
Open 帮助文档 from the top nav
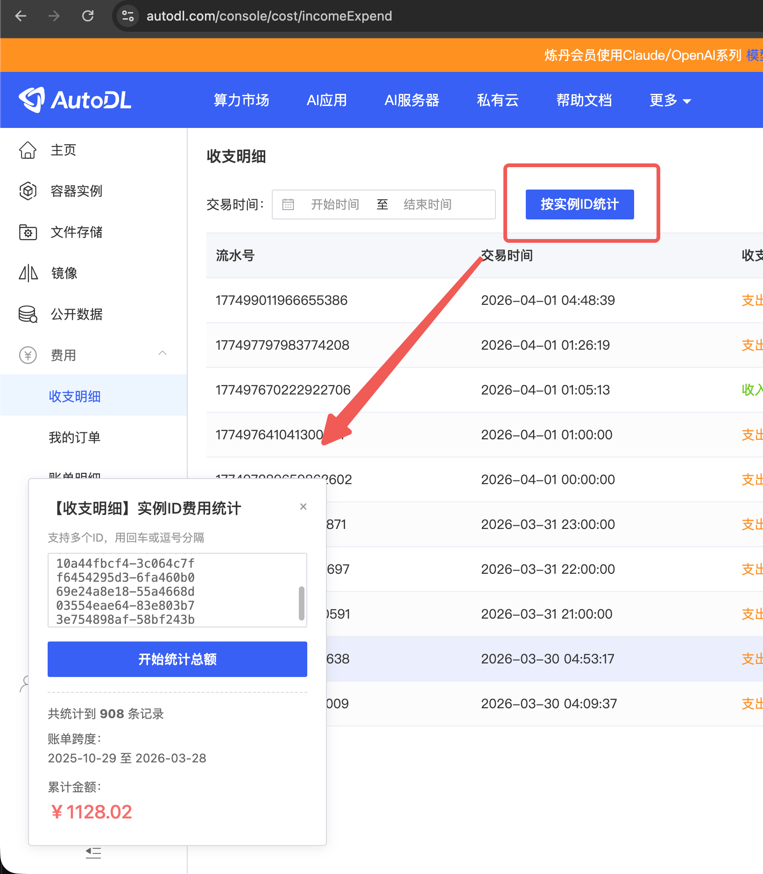(x=584, y=100)
